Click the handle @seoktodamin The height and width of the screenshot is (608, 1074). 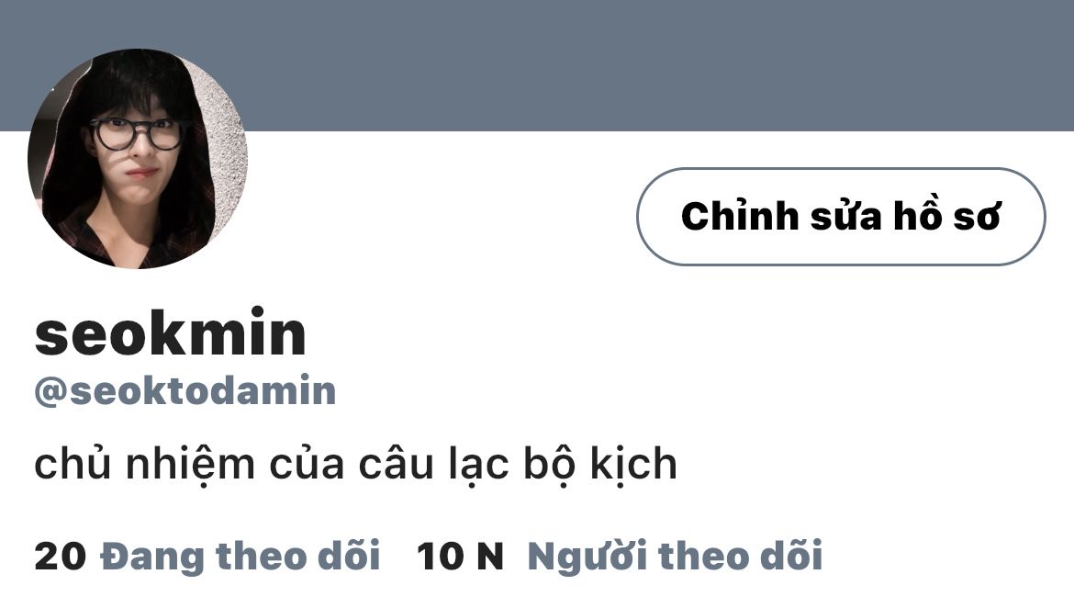pyautogui.click(x=185, y=391)
